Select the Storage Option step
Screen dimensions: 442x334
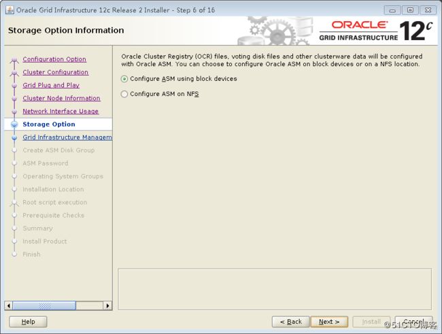[x=49, y=124]
